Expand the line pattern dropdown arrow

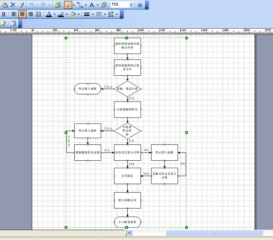(x=105, y=14)
